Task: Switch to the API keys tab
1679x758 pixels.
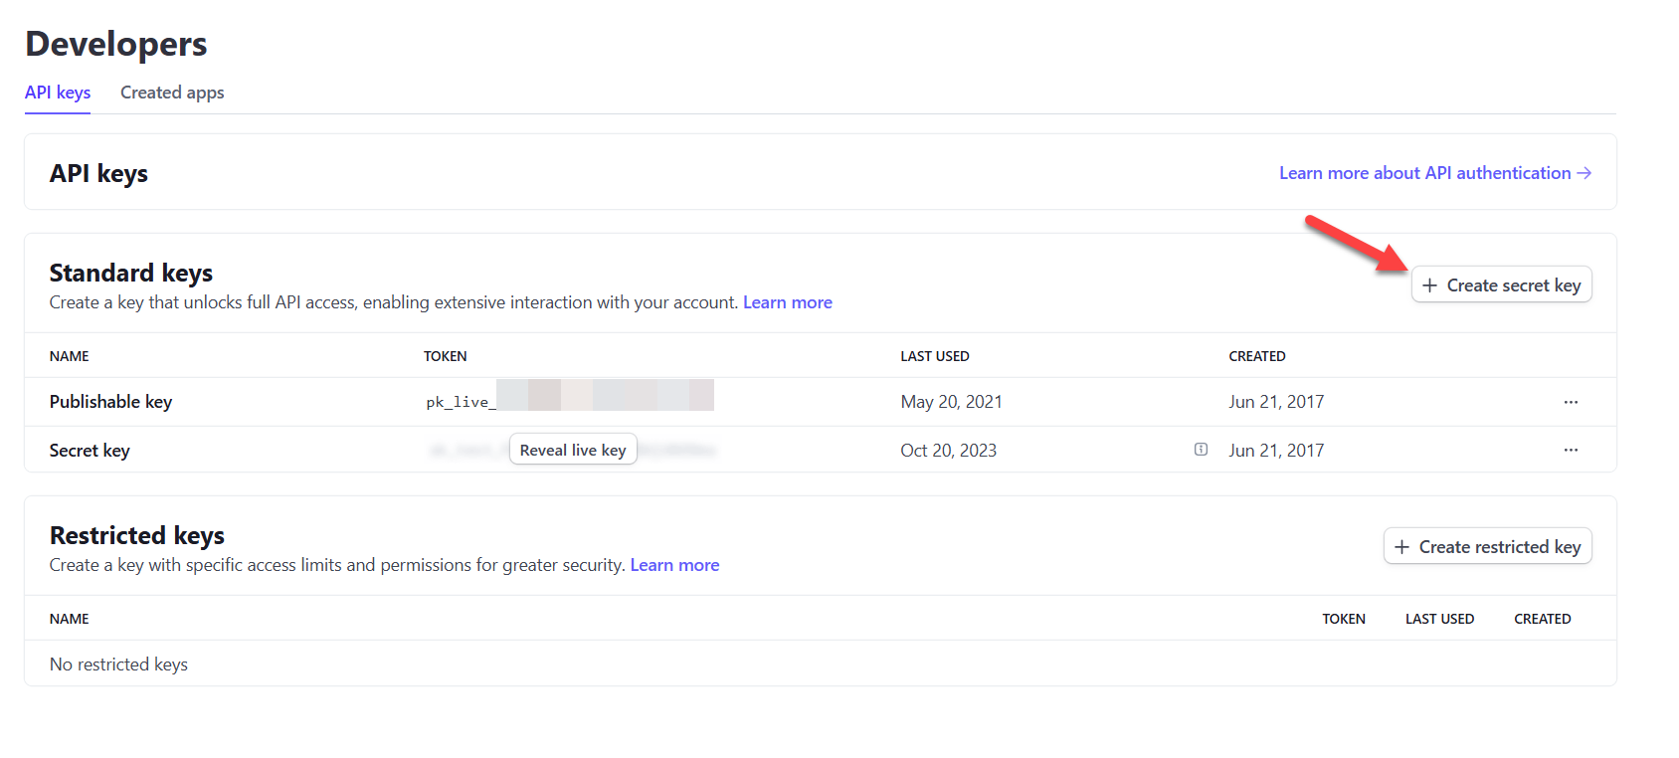Action: click(58, 93)
